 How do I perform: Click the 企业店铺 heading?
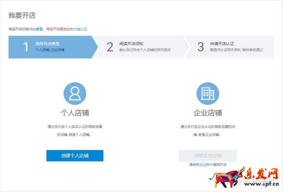click(208, 113)
